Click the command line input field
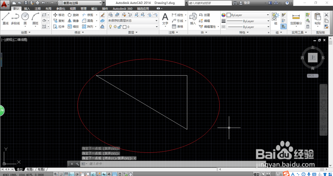This screenshot has width=333, height=176. [170, 164]
